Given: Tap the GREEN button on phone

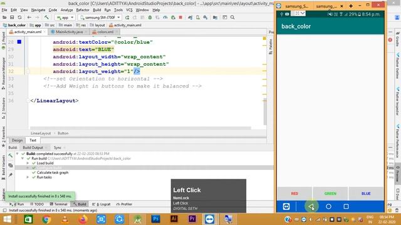Looking at the screenshot, I should click(330, 194).
